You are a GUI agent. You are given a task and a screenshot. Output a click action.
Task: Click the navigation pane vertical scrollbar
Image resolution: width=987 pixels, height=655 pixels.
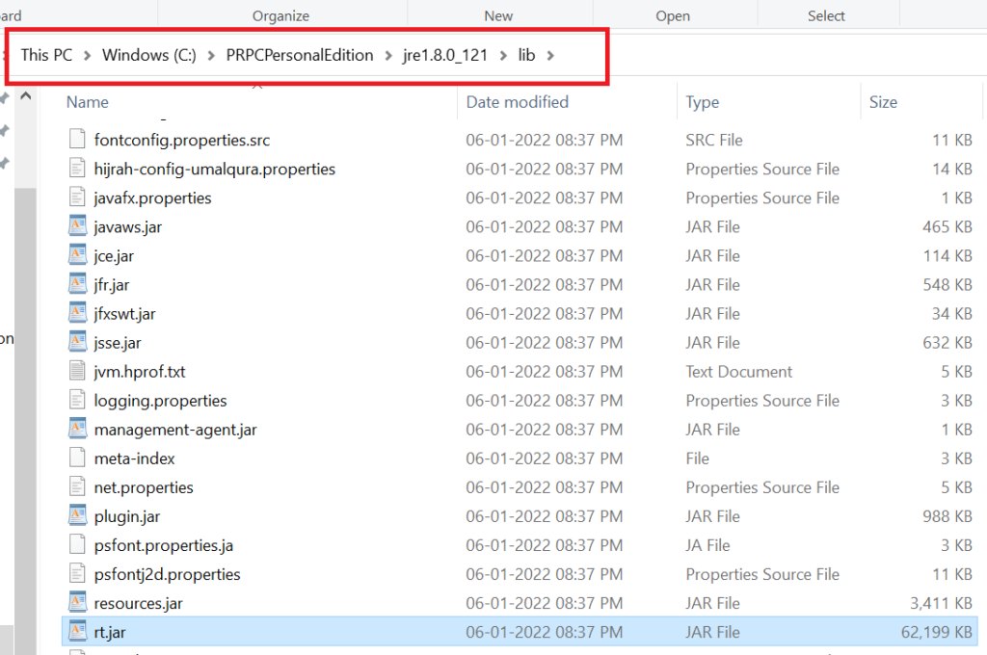pos(25,403)
